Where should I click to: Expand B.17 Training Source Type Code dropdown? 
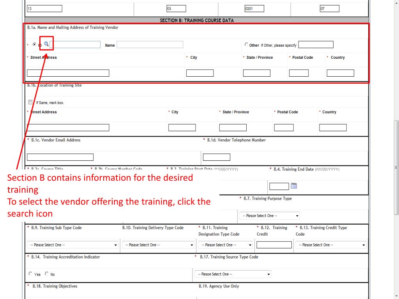tap(233, 274)
